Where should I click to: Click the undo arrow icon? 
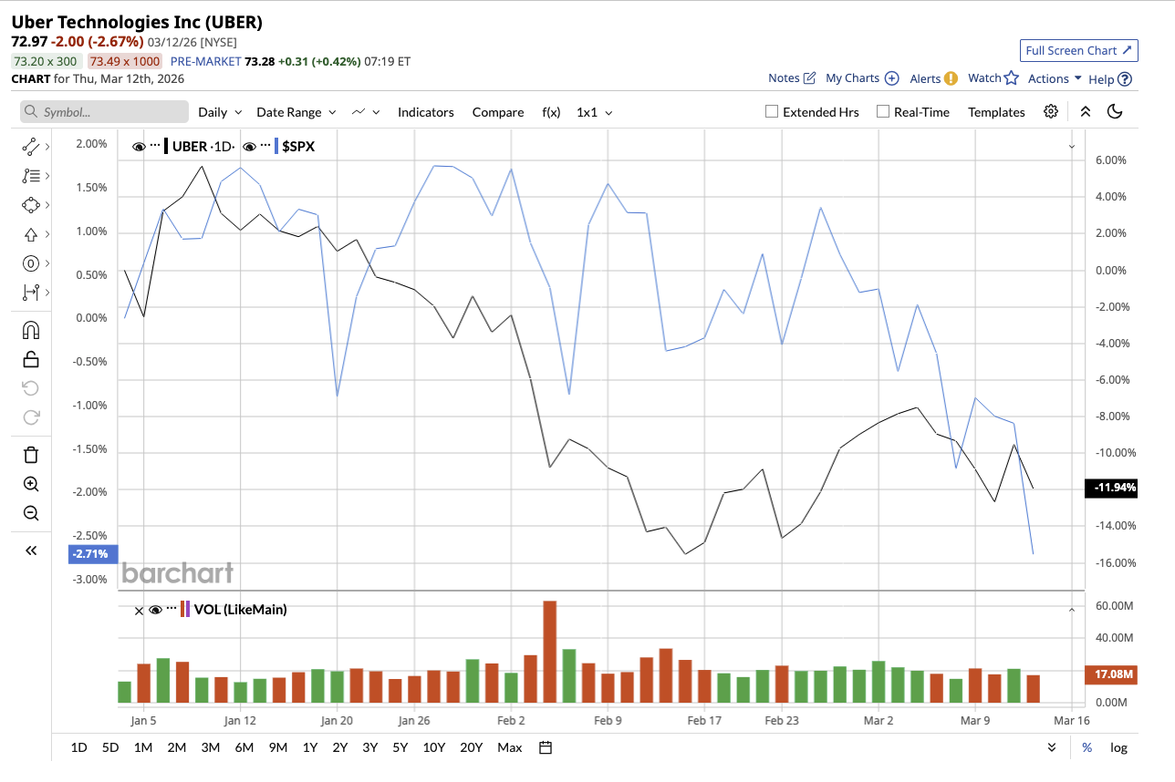(x=31, y=388)
